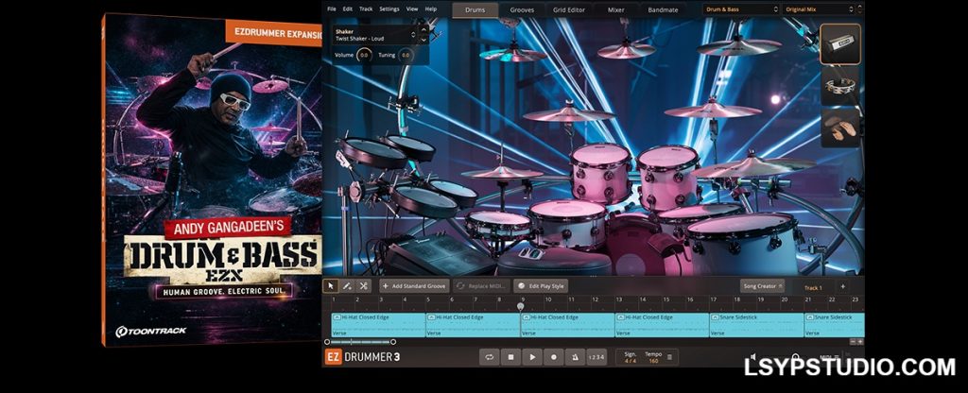Expand the Snare Sidestick clip at bar 17
The height and width of the screenshot is (393, 968).
pyautogui.click(x=715, y=317)
